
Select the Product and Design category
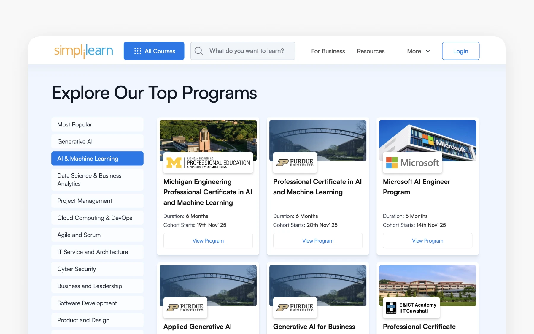click(97, 320)
